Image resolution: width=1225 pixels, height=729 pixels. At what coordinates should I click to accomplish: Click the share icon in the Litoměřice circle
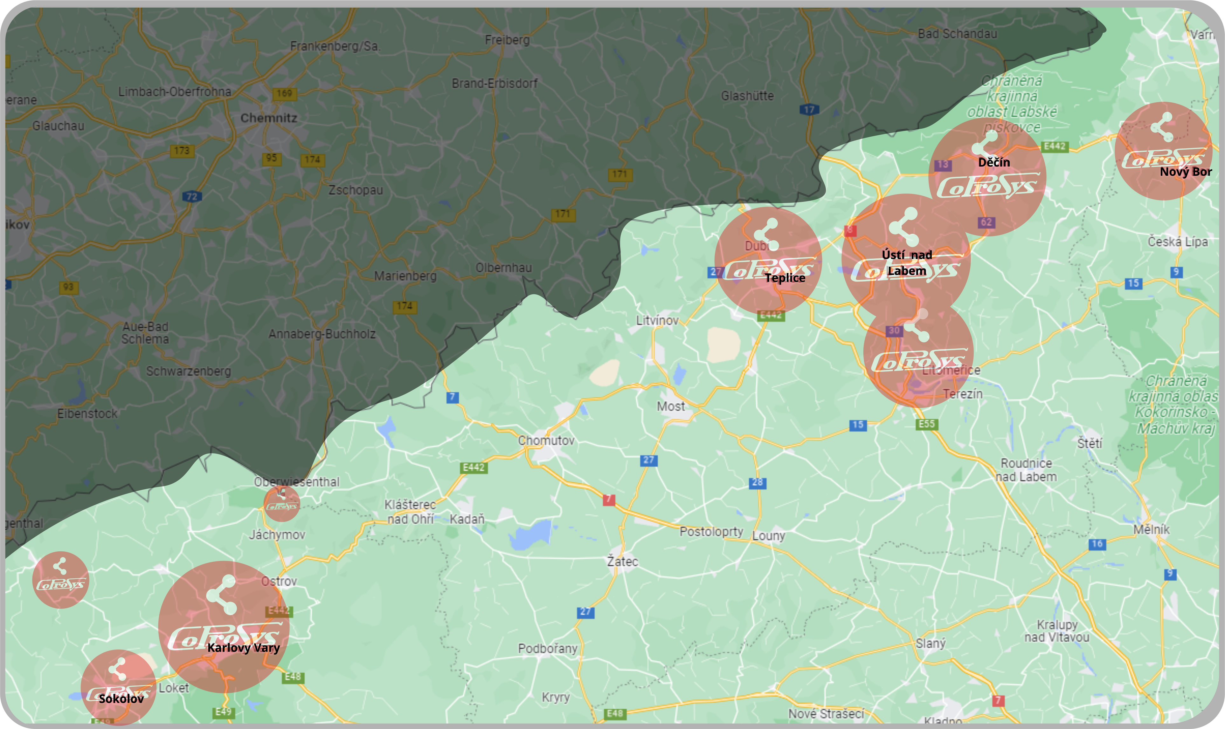[x=916, y=325]
